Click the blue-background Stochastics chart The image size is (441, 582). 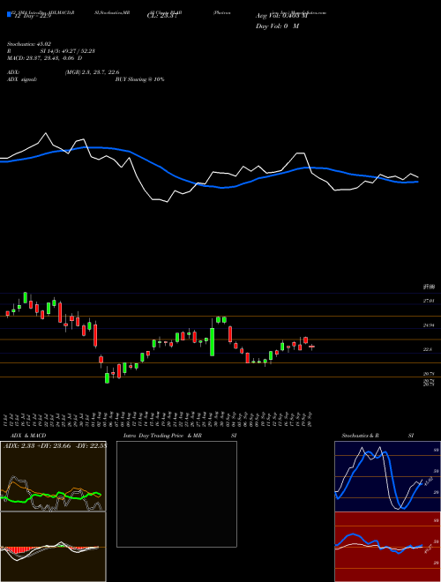tap(387, 476)
